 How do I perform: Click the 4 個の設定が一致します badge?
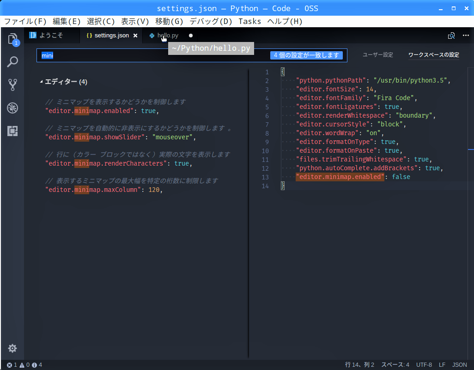click(x=306, y=55)
